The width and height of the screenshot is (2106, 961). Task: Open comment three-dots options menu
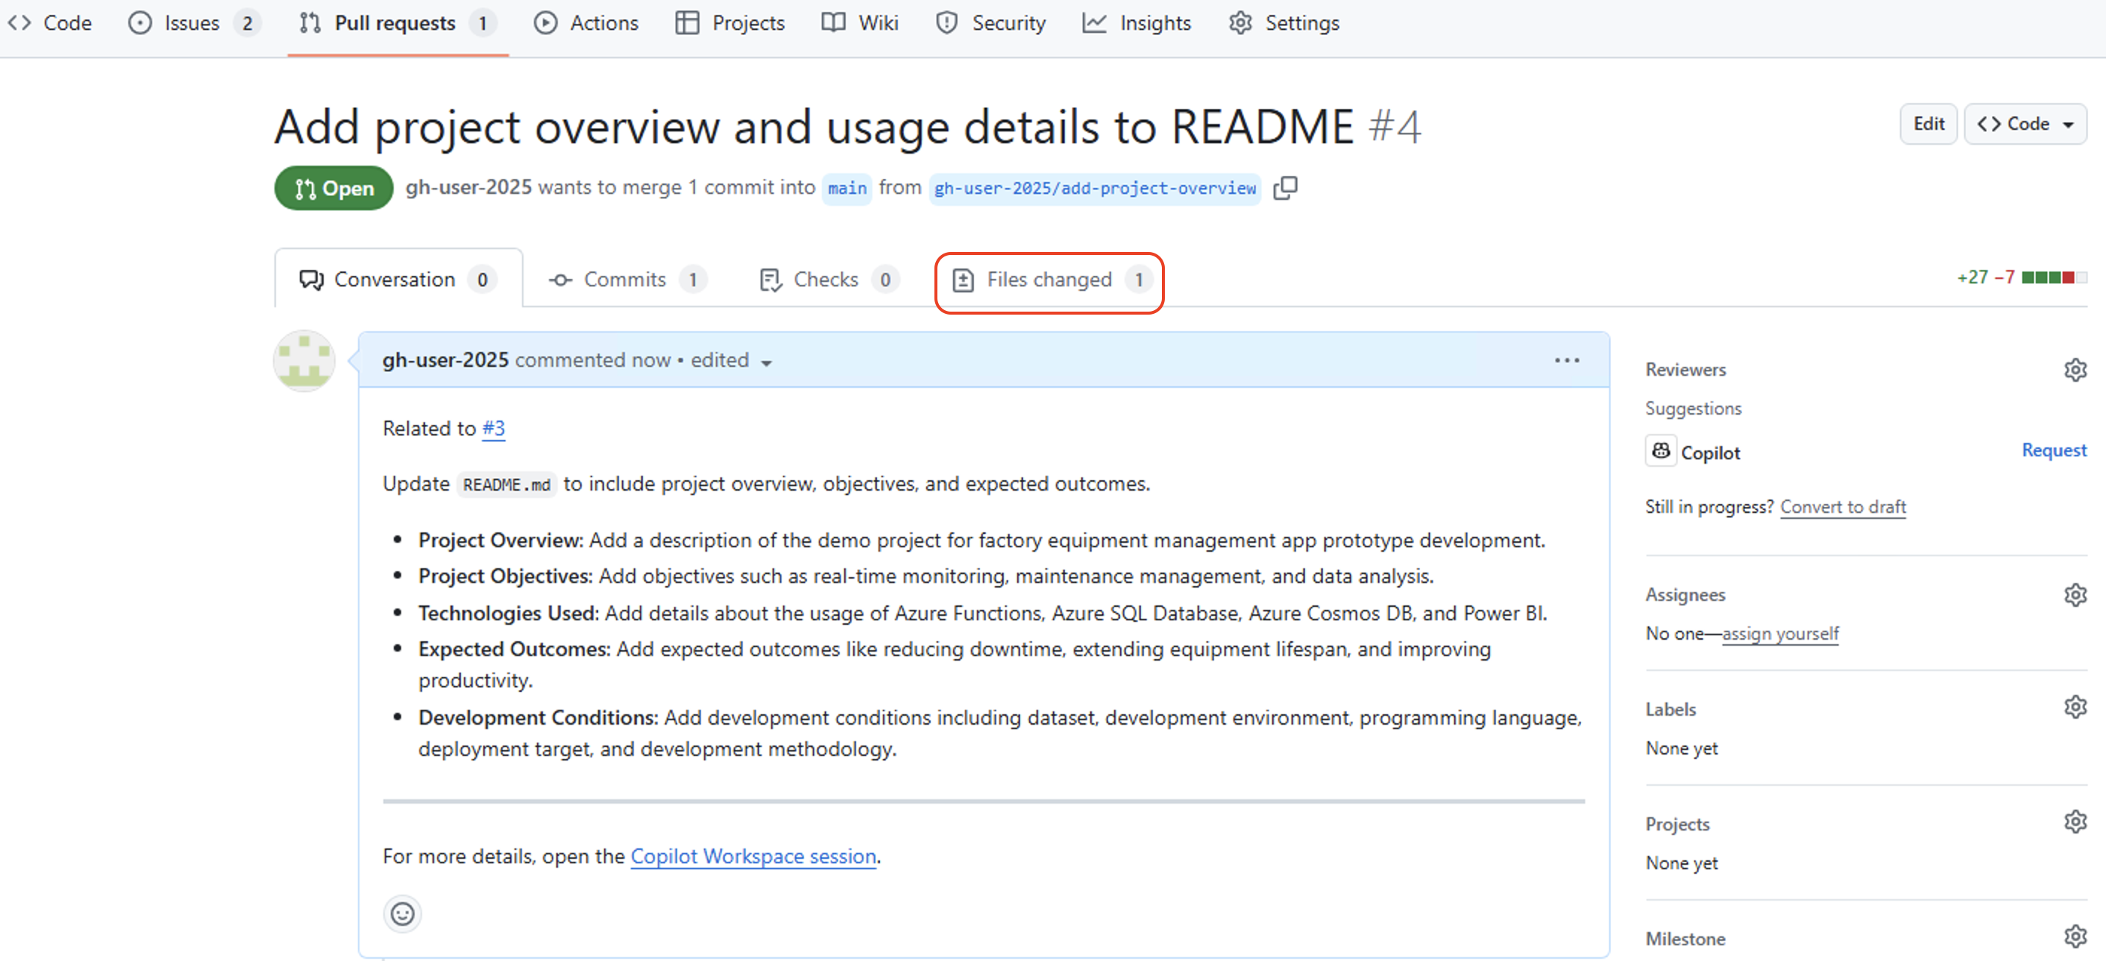(1566, 360)
